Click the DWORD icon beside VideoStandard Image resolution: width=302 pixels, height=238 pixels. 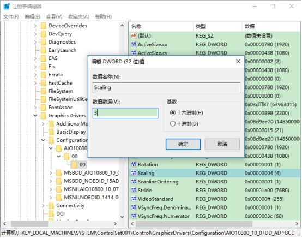tap(134, 199)
